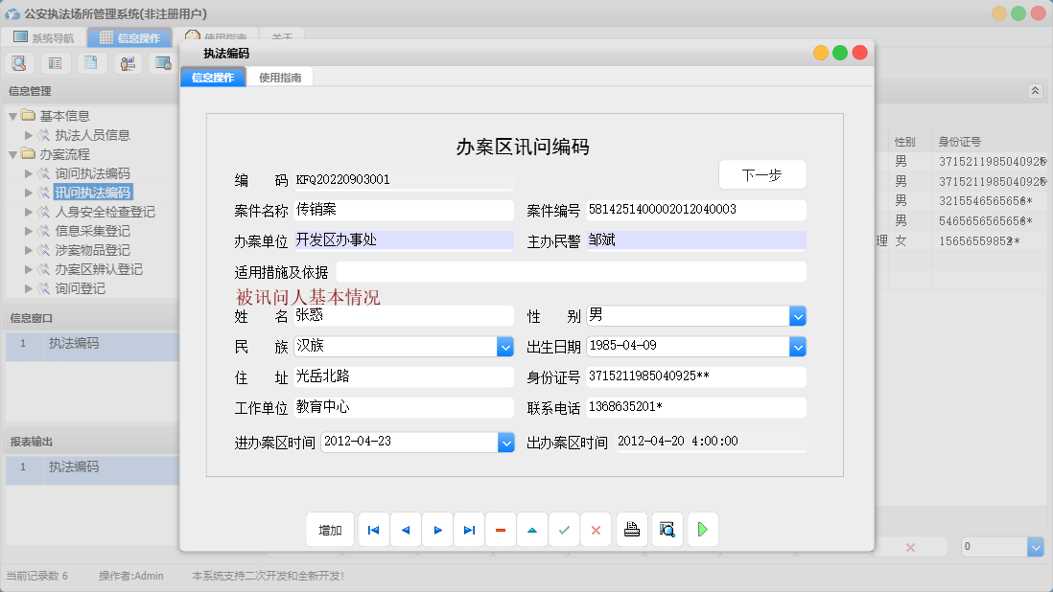Execute with the green play icon
Screen dimensions: 1053x592
[702, 529]
